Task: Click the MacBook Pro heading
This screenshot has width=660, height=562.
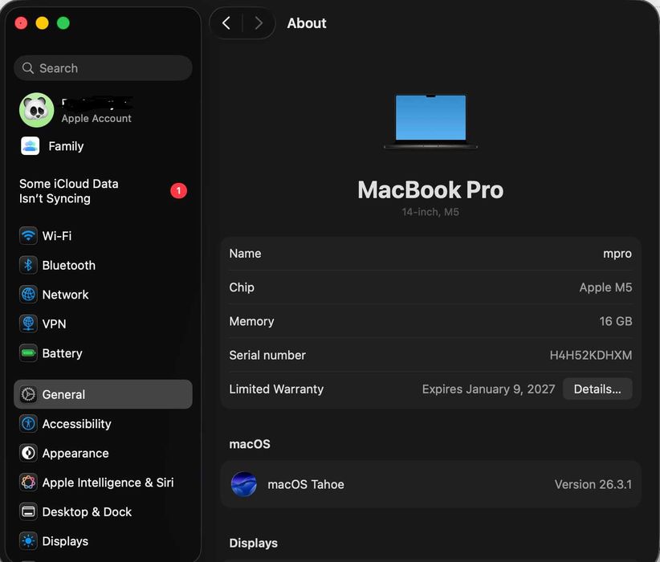Action: click(430, 189)
